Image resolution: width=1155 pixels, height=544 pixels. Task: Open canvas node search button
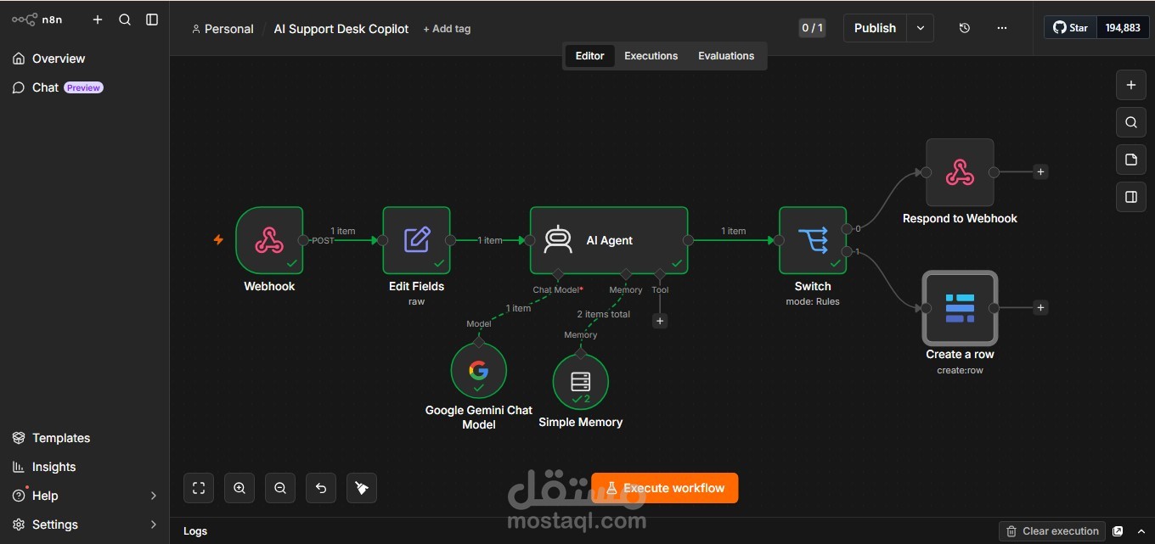1131,122
